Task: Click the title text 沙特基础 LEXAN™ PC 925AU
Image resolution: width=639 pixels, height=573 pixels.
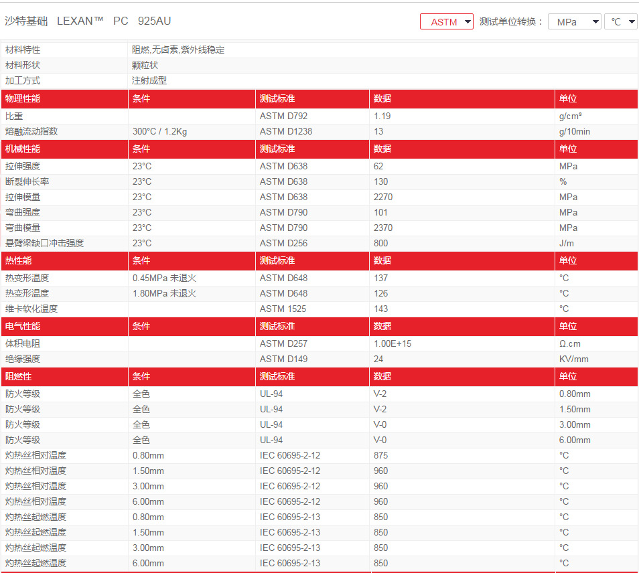Action: click(x=88, y=21)
